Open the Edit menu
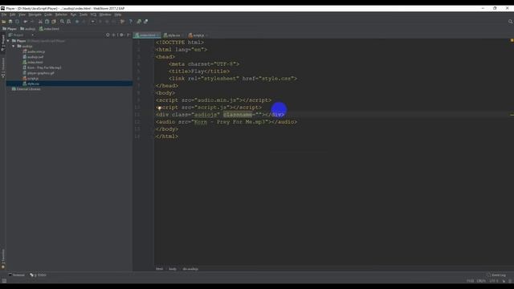The image size is (514, 289). 13,14
